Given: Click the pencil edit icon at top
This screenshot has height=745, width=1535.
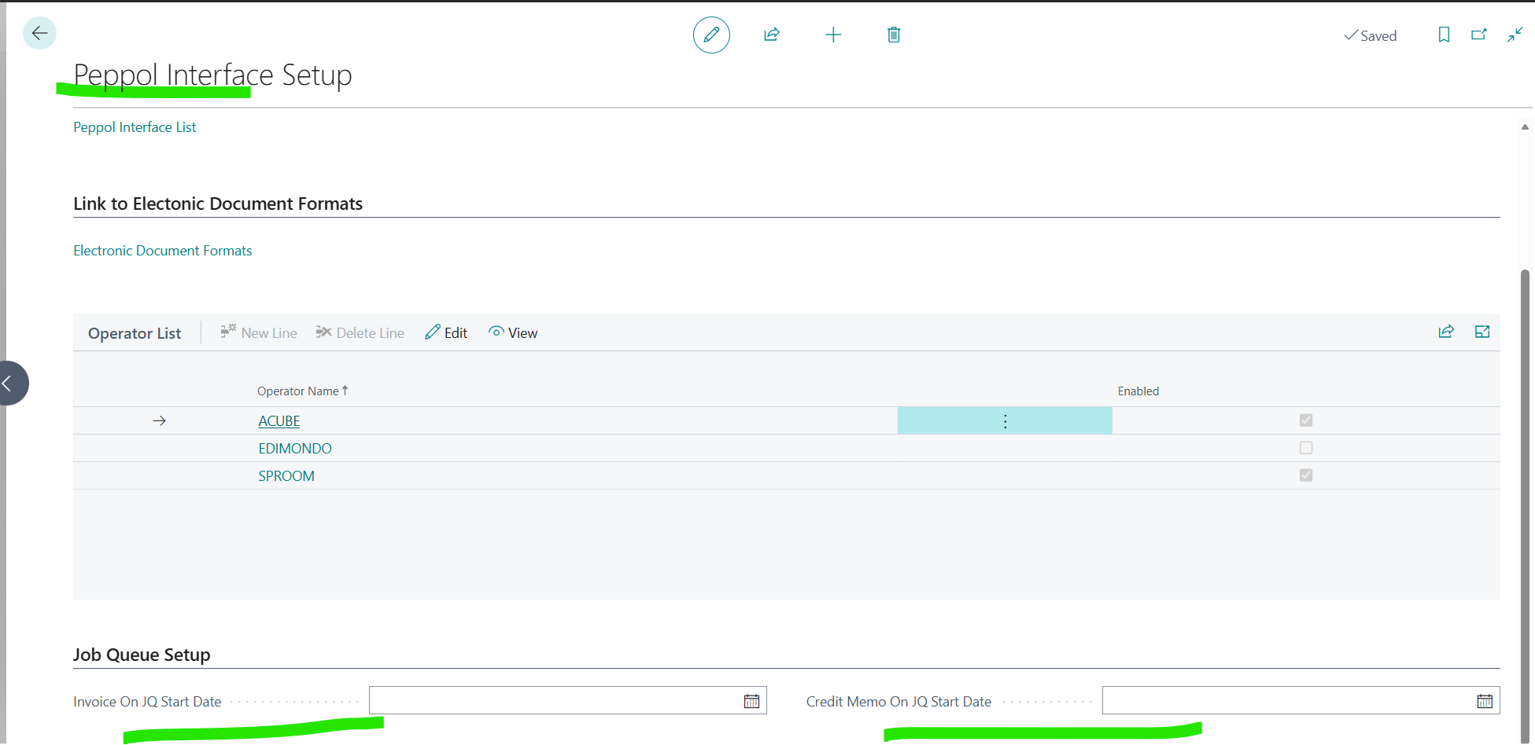Looking at the screenshot, I should click(x=711, y=35).
